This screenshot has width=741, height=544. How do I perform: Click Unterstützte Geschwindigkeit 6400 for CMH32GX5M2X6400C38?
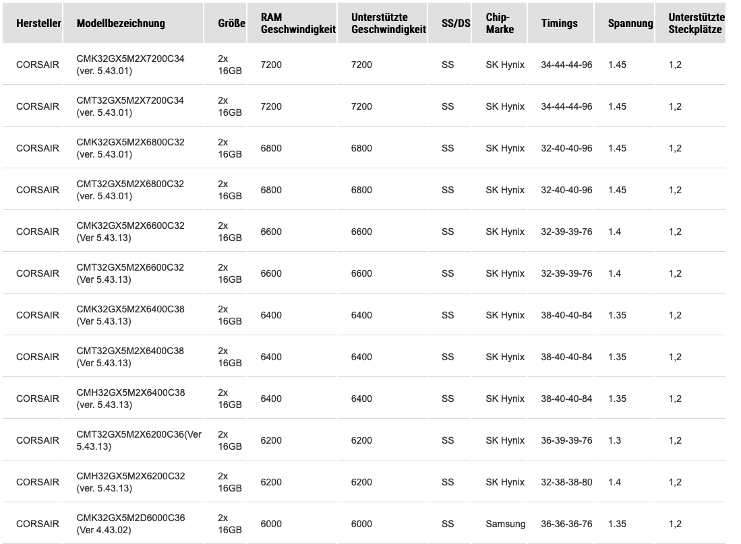click(361, 399)
